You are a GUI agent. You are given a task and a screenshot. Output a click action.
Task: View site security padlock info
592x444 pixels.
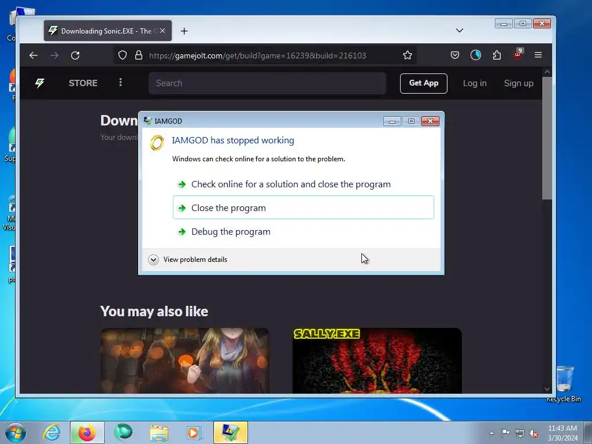point(139,55)
